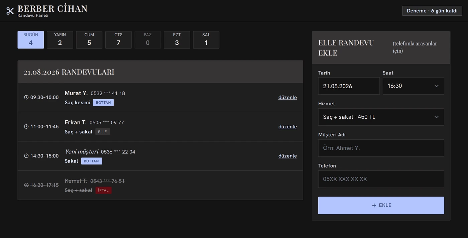Click the Deneme 6 gün kaldı badge
The height and width of the screenshot is (238, 468).
coord(432,11)
